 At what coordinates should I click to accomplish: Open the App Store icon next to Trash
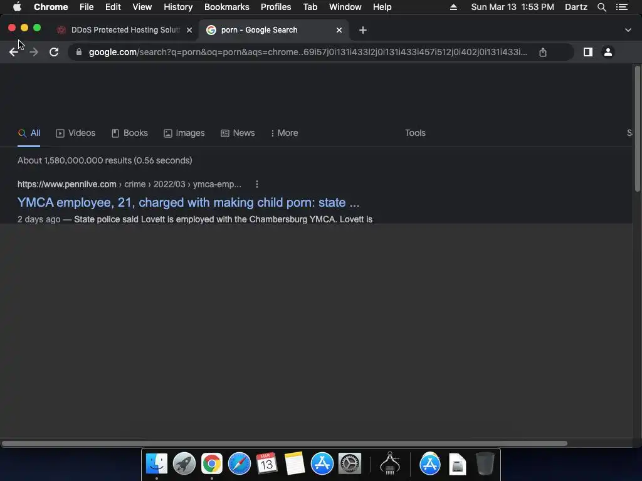point(430,464)
